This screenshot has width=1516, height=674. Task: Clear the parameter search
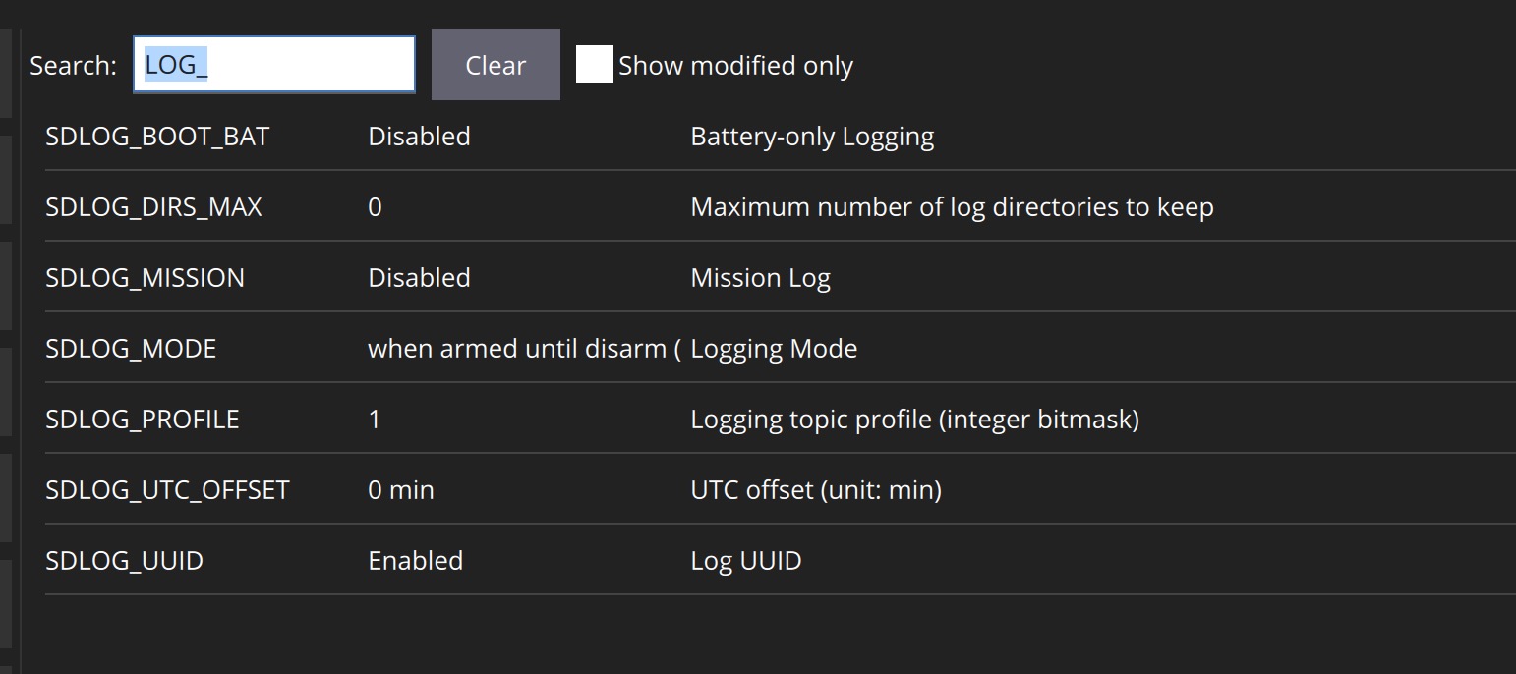tap(496, 65)
